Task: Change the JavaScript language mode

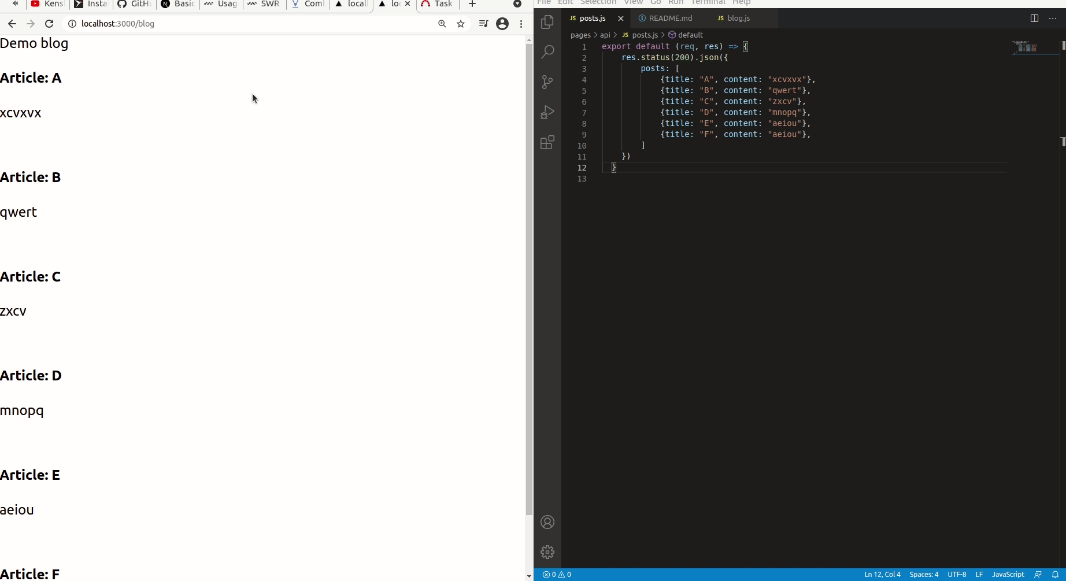Action: click(x=1007, y=574)
